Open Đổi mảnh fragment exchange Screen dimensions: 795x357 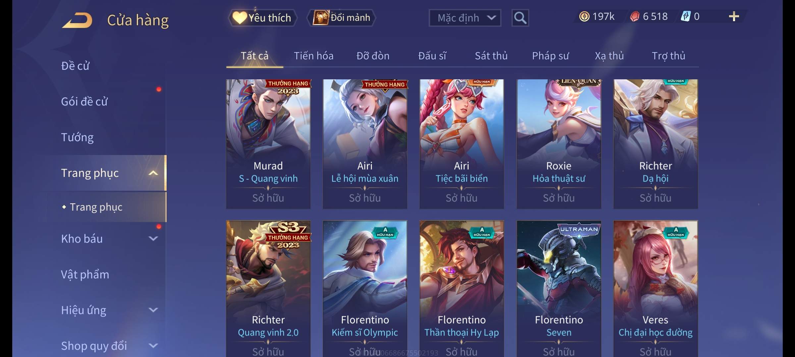coord(342,18)
